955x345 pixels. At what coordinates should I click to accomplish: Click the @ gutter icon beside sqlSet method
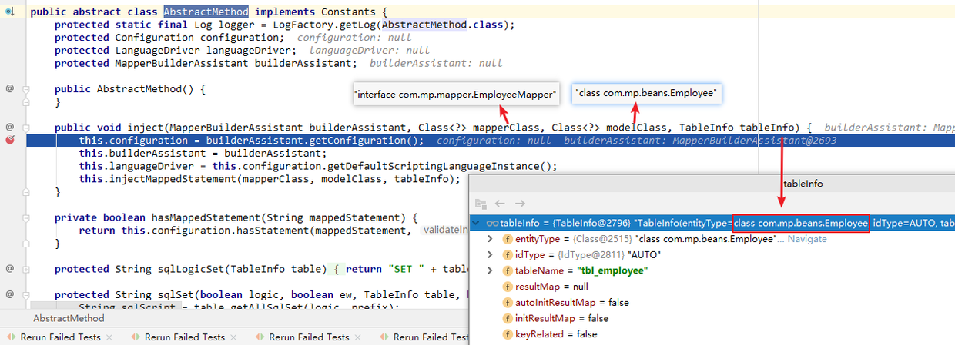click(x=10, y=294)
